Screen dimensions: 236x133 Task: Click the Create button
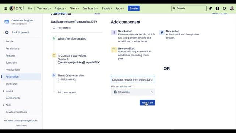tap(133, 8)
